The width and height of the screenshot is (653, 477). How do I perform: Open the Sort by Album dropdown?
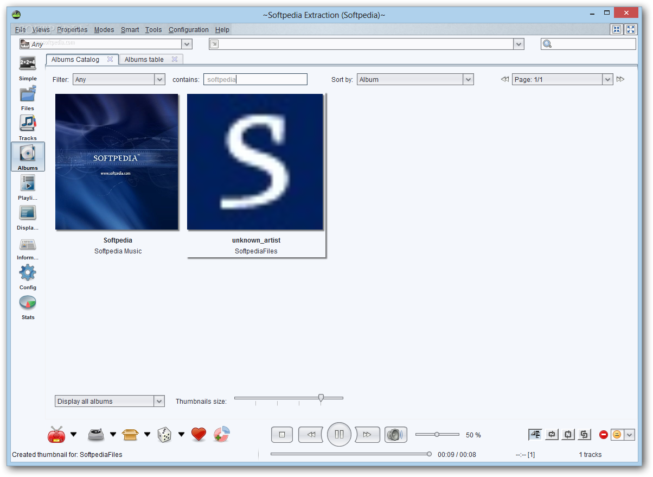(x=415, y=79)
